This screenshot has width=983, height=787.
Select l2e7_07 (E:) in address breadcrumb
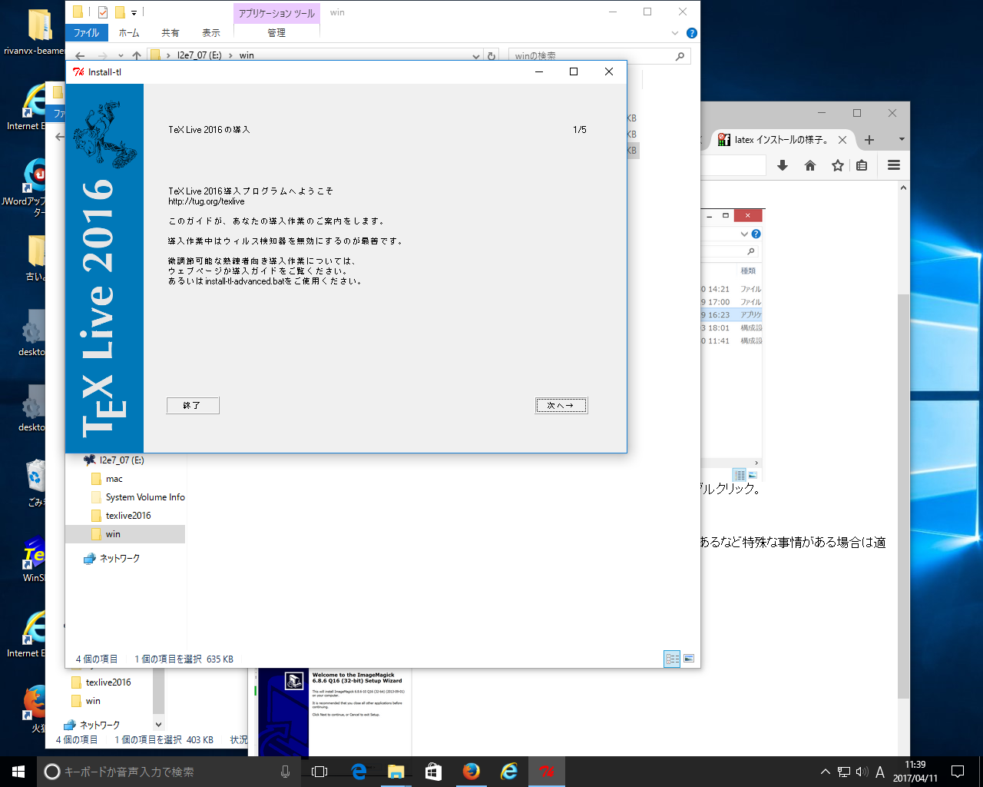click(199, 55)
